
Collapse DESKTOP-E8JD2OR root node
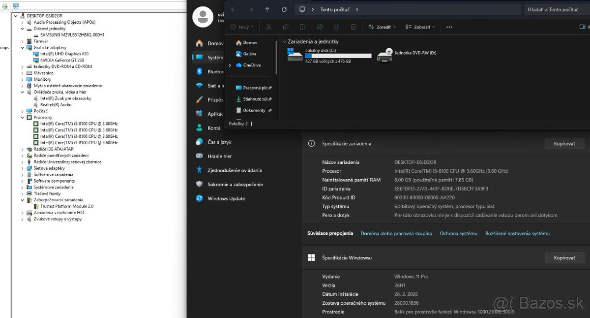(x=16, y=16)
